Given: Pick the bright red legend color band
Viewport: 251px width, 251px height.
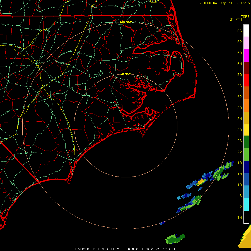Looking at the screenshot, I should (246, 80).
